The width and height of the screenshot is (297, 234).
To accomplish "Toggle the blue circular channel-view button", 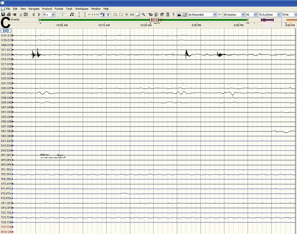I will point(7,31).
